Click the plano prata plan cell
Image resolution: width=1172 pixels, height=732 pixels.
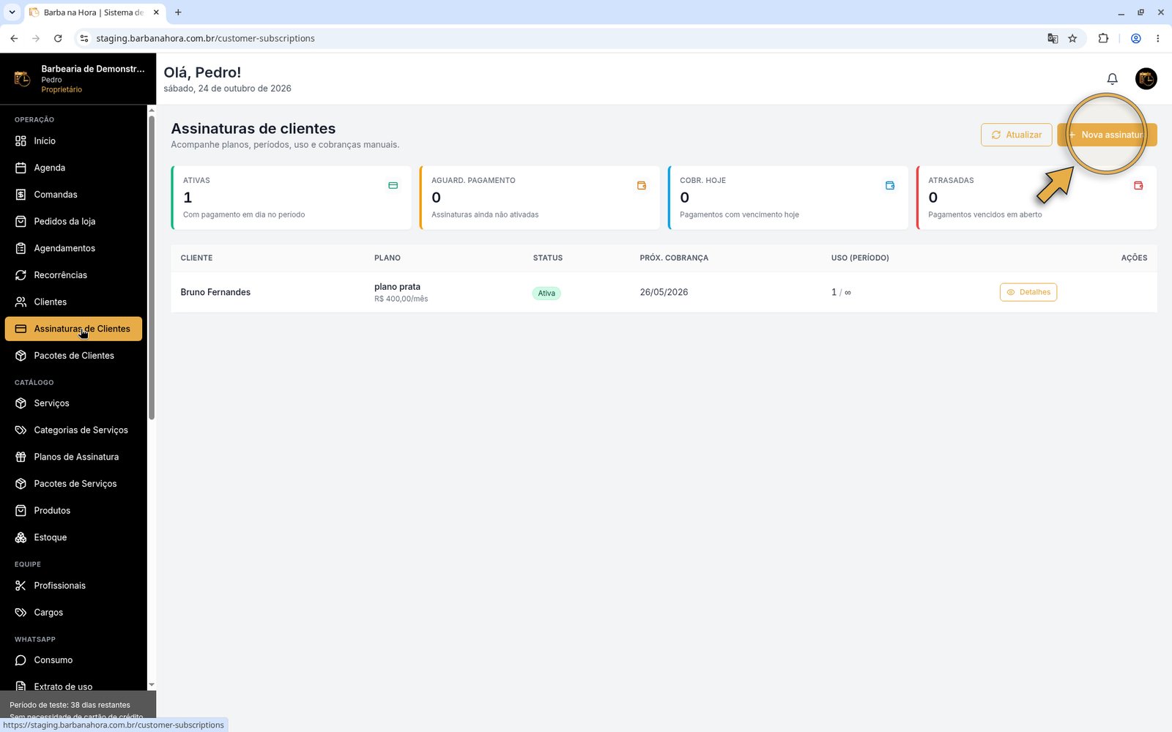401,292
